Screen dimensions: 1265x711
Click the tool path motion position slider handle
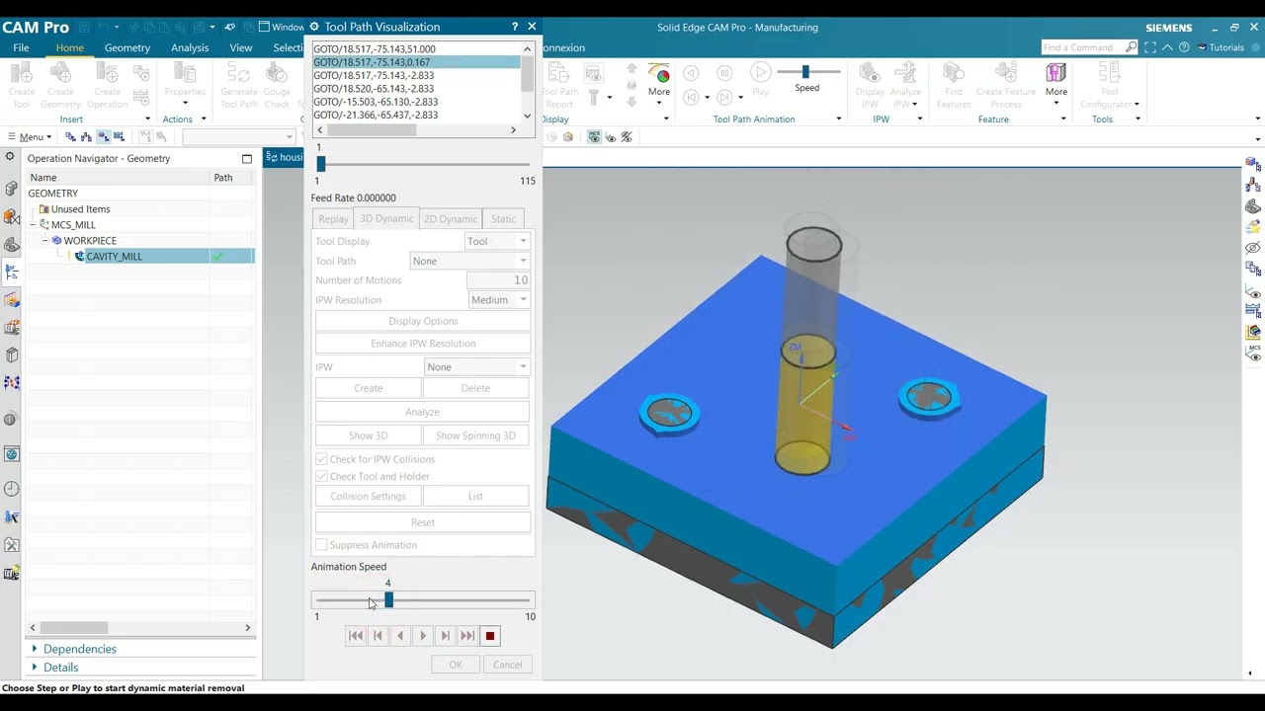[x=320, y=164]
